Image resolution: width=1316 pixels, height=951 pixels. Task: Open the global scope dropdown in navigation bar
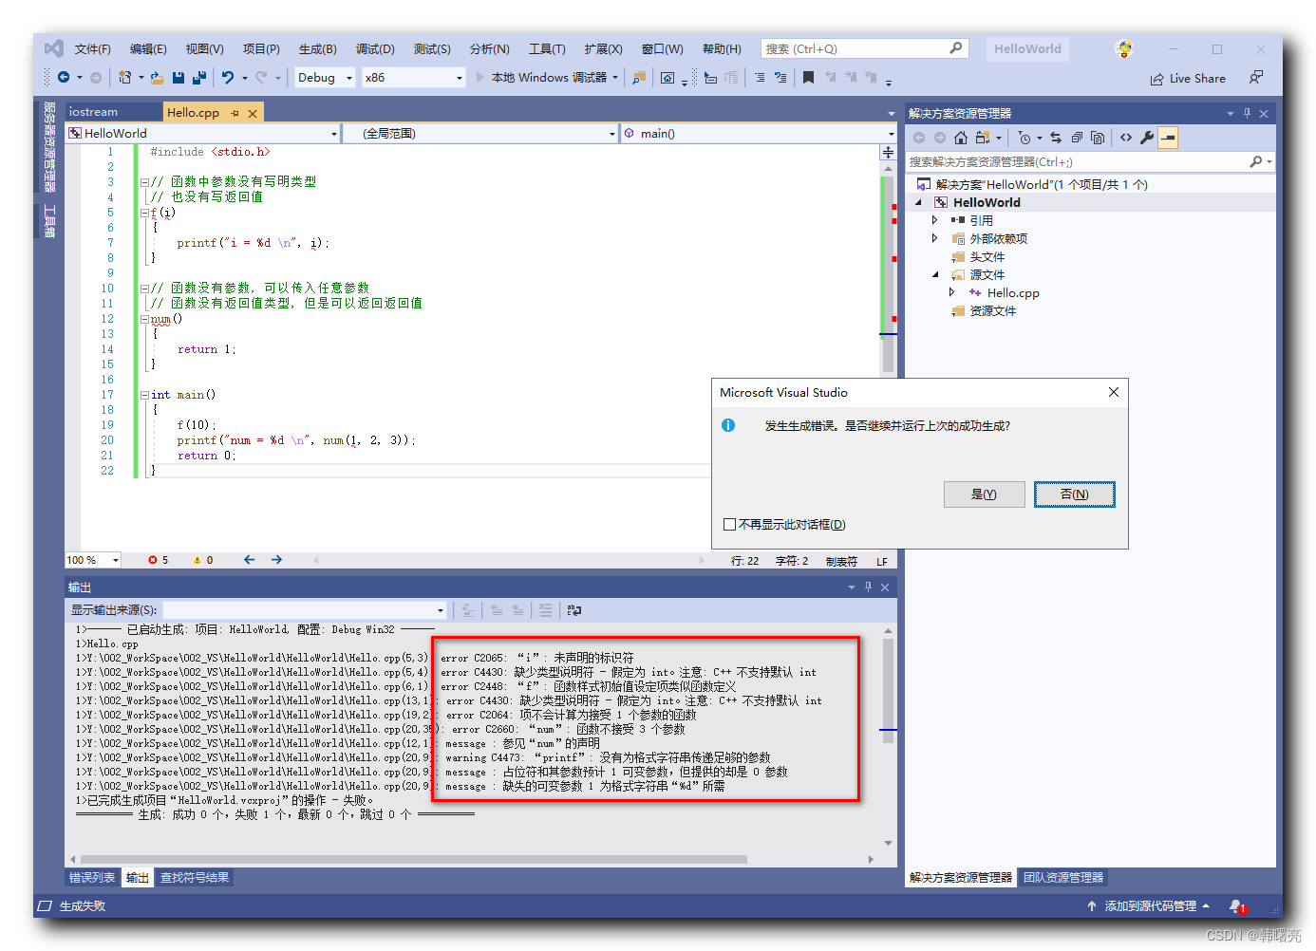tap(479, 134)
